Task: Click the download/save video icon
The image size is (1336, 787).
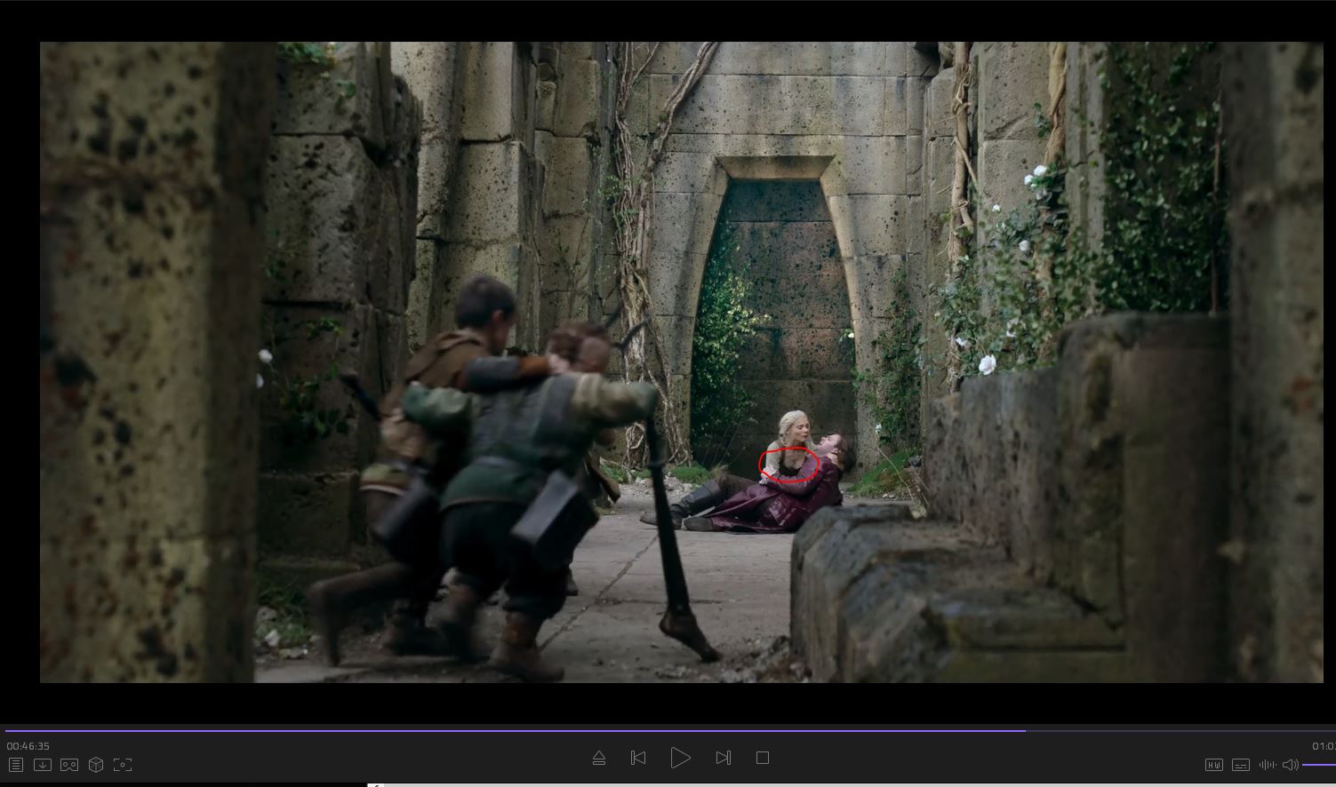Action: (x=42, y=765)
